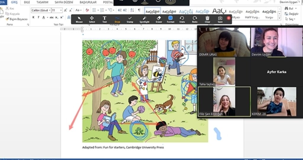This screenshot has width=303, height=160.
Task: Open the blue Format color swatch
Action: click(x=170, y=19)
